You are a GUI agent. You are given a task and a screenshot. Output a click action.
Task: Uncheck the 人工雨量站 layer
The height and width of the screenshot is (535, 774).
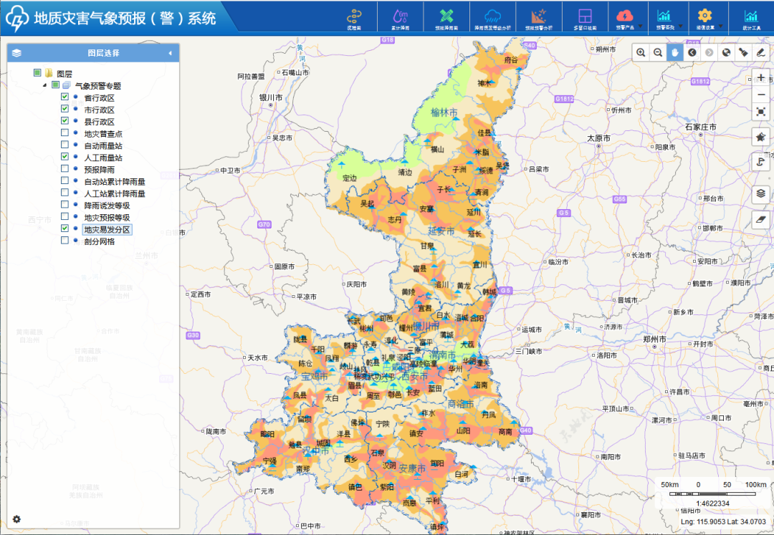point(65,156)
